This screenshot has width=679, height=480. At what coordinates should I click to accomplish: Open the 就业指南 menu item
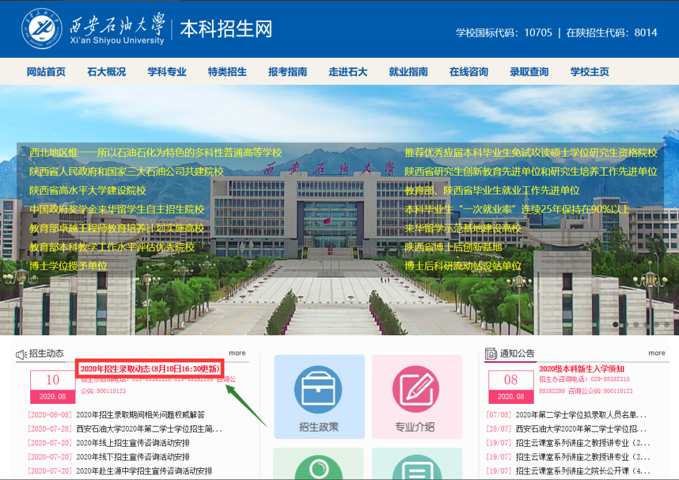tap(409, 72)
